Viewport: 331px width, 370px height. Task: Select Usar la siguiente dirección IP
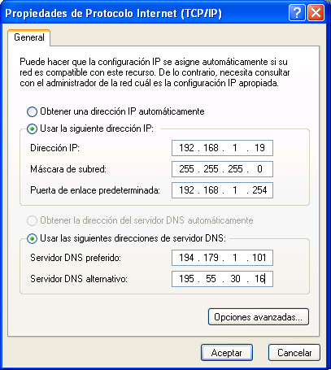coord(32,129)
